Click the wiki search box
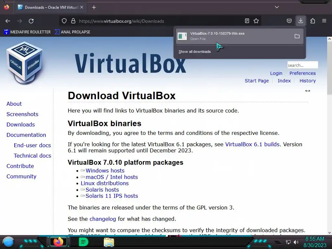Viewport: 332px width, 249px height. point(302,65)
